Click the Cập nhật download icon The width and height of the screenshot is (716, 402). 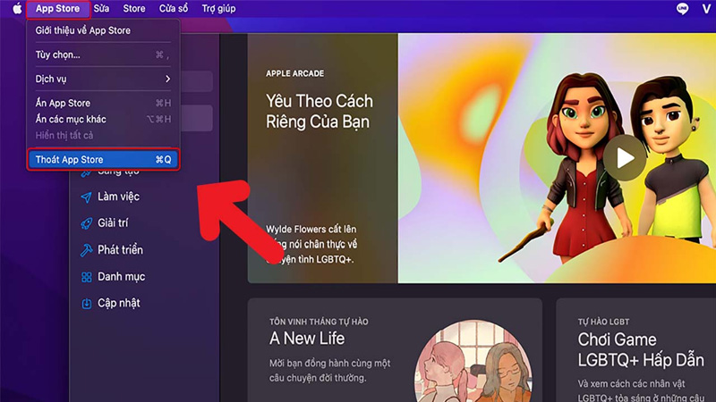(x=86, y=304)
